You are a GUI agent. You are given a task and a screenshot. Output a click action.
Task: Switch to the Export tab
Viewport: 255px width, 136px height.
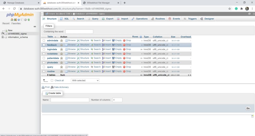point(108,19)
